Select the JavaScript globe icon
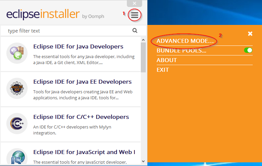This screenshot has height=166, width=262. (x=17, y=157)
